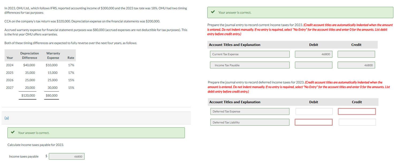Viewport: 395px width, 165px height.
Task: Click the Credit column header in the current taxes table
Action: click(356, 45)
